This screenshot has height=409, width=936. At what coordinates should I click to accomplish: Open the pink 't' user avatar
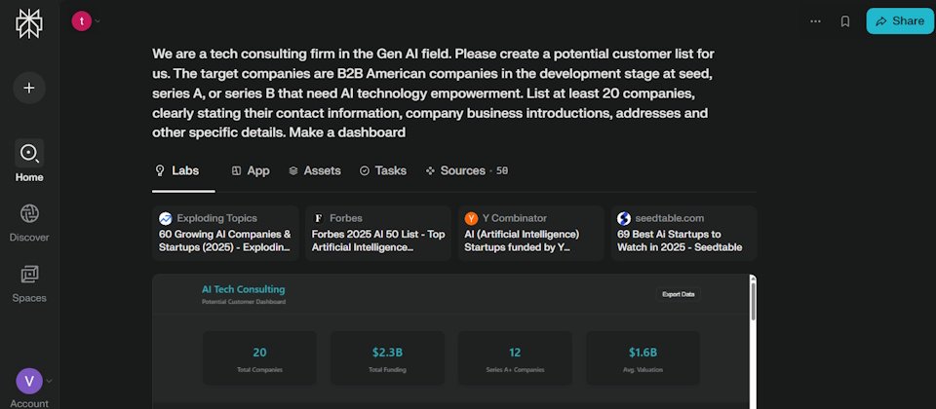pyautogui.click(x=81, y=20)
